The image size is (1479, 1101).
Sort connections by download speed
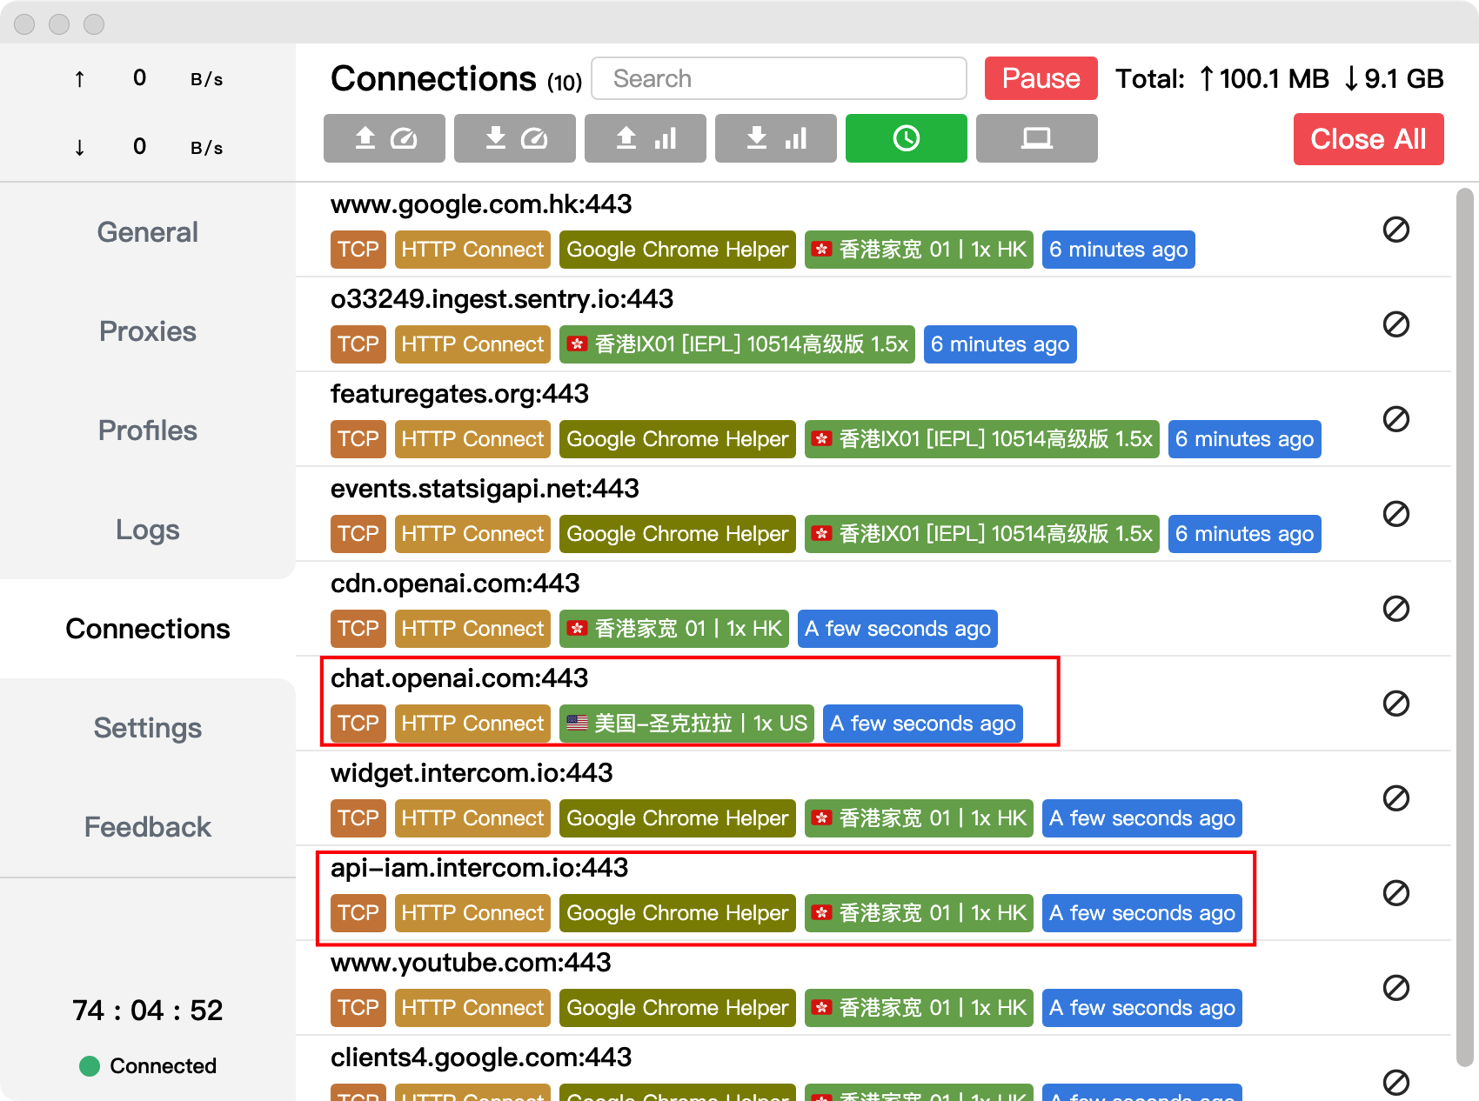tap(514, 138)
